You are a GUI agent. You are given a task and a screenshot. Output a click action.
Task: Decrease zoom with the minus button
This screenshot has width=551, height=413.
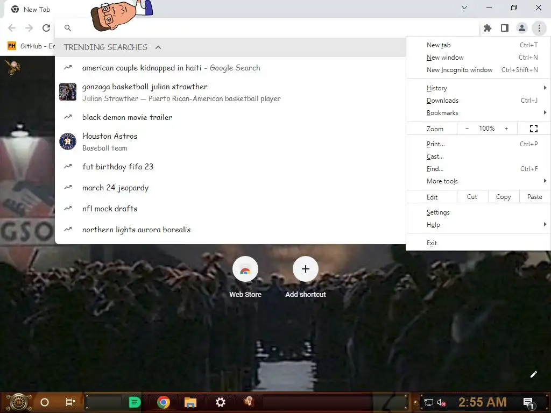pos(467,129)
